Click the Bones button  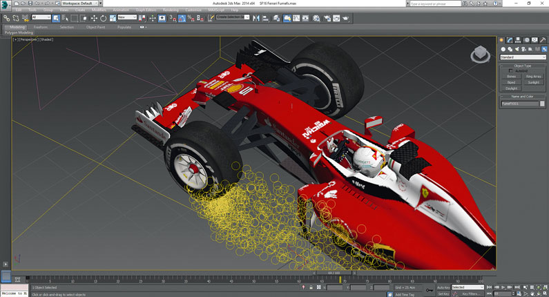coord(511,77)
